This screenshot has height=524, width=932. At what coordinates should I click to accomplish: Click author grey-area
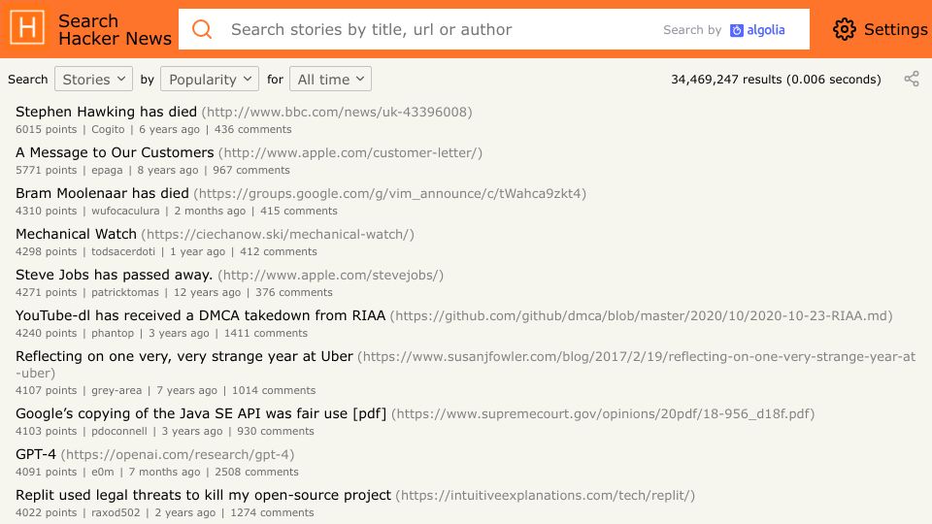(116, 390)
